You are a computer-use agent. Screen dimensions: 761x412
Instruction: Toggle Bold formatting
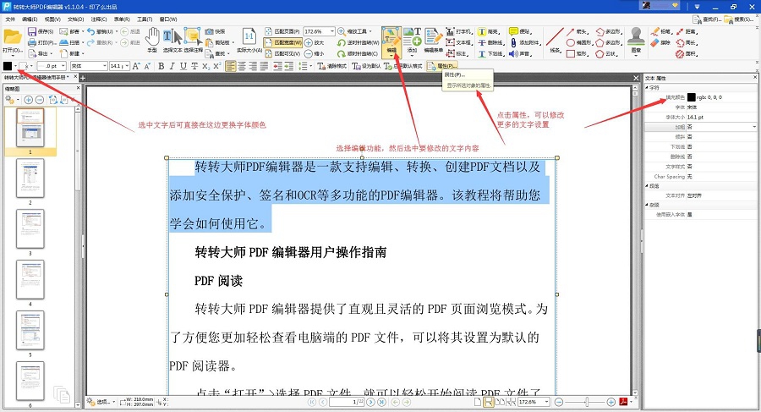click(162, 66)
